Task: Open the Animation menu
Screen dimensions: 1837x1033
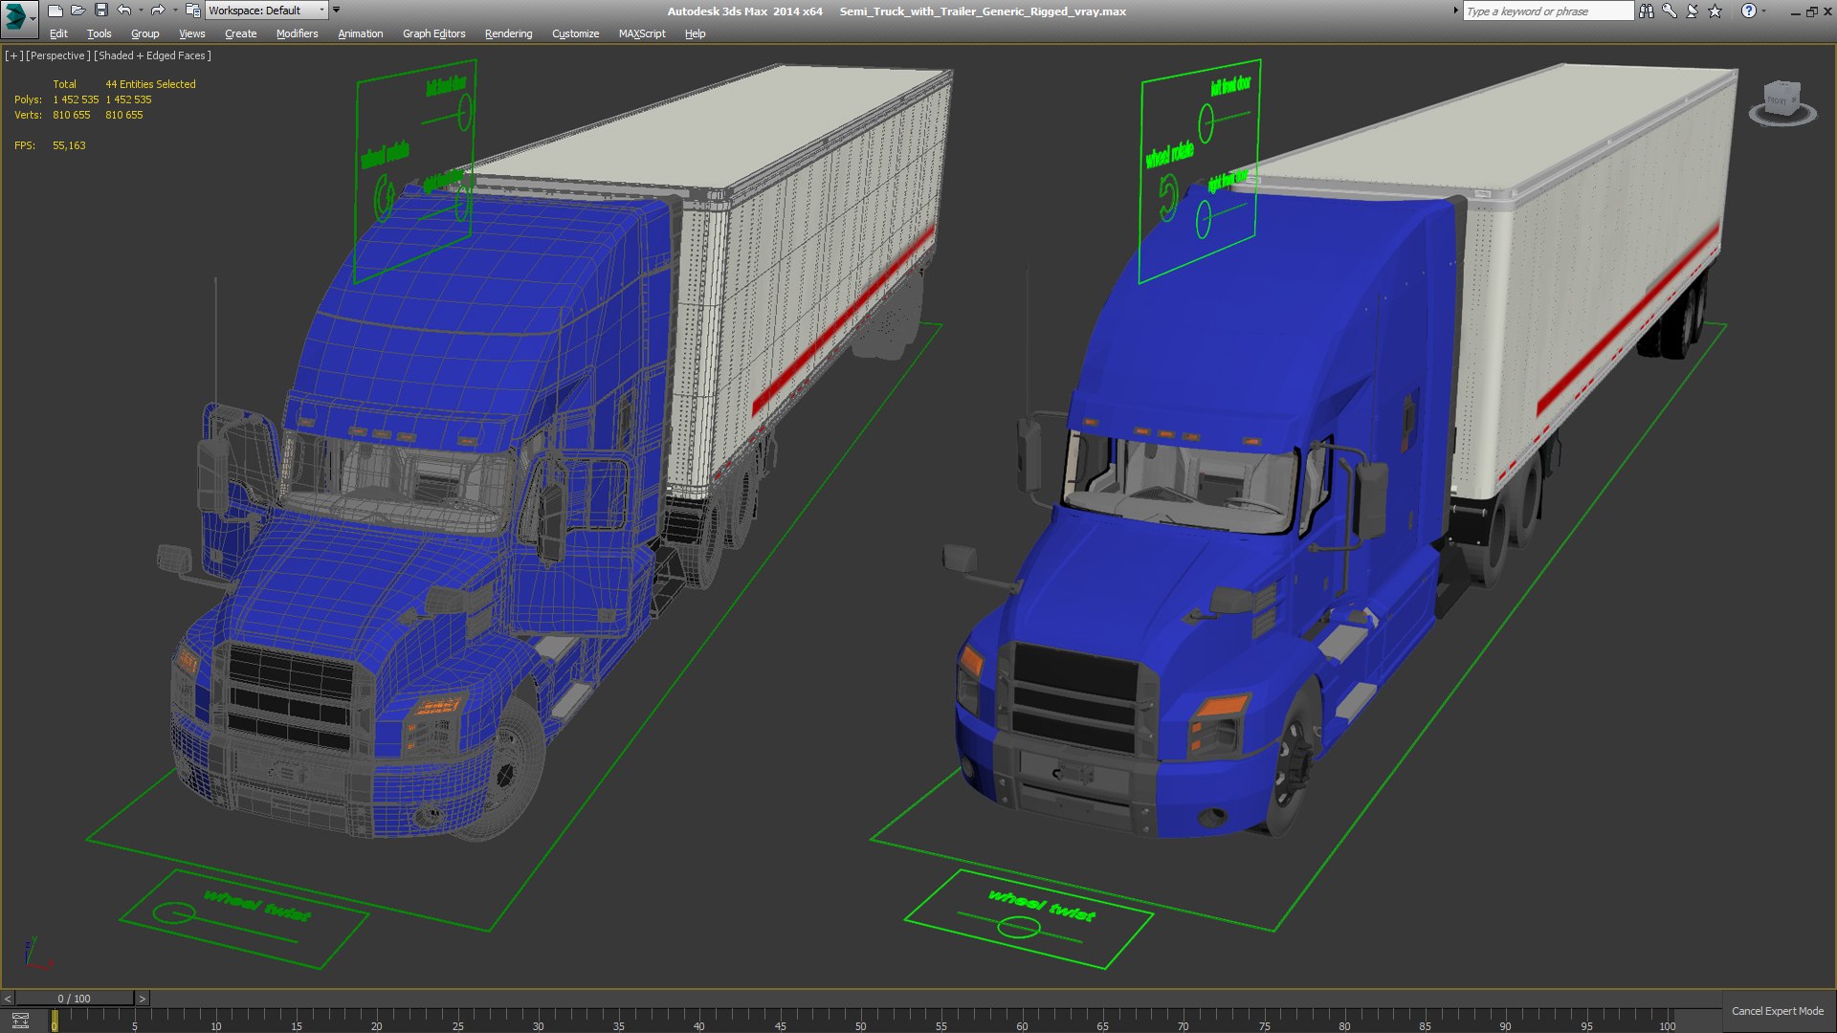Action: 360,33
